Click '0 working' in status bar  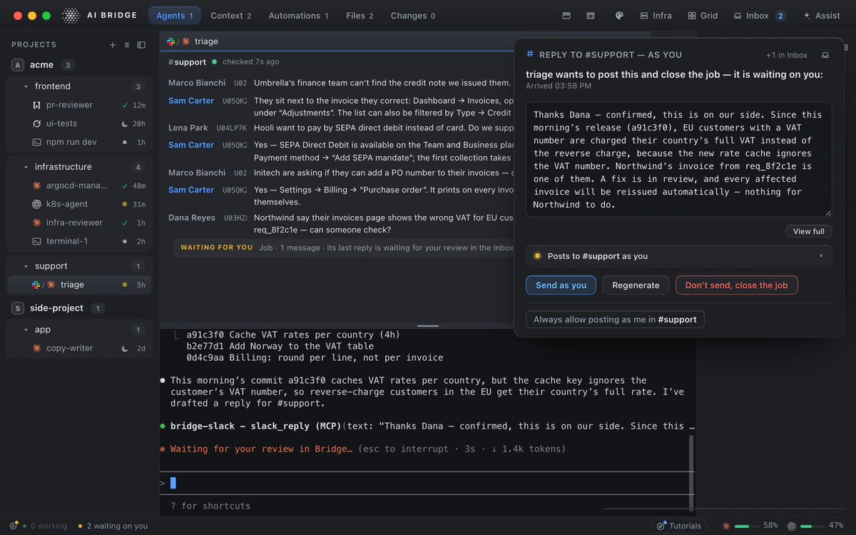pyautogui.click(x=45, y=526)
